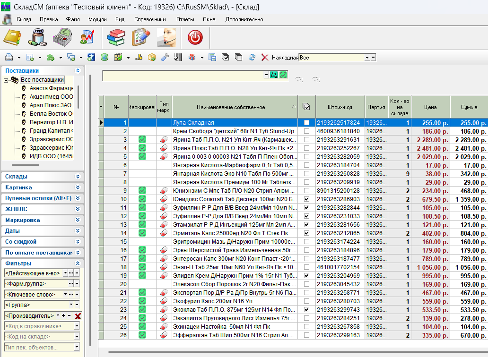Click the wrench settings icon
The image size is (488, 357).
(x=165, y=57)
